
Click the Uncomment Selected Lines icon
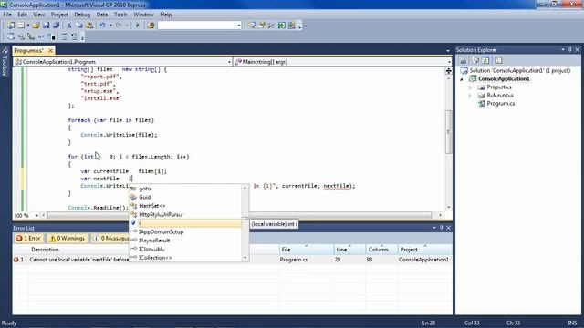(74, 36)
